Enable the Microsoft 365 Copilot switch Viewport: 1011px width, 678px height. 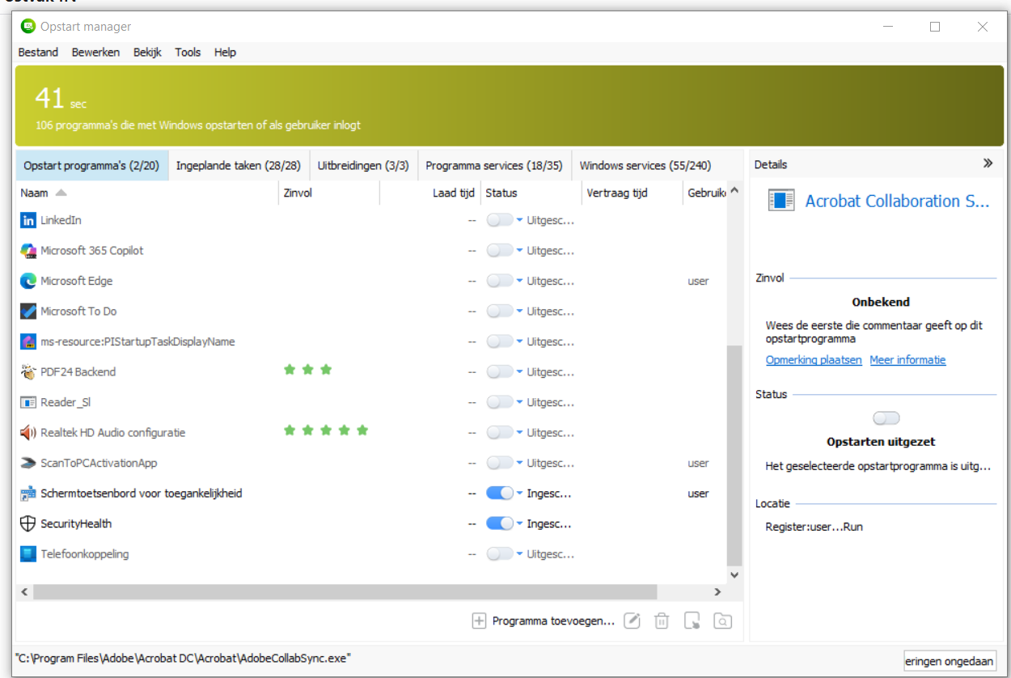point(500,251)
